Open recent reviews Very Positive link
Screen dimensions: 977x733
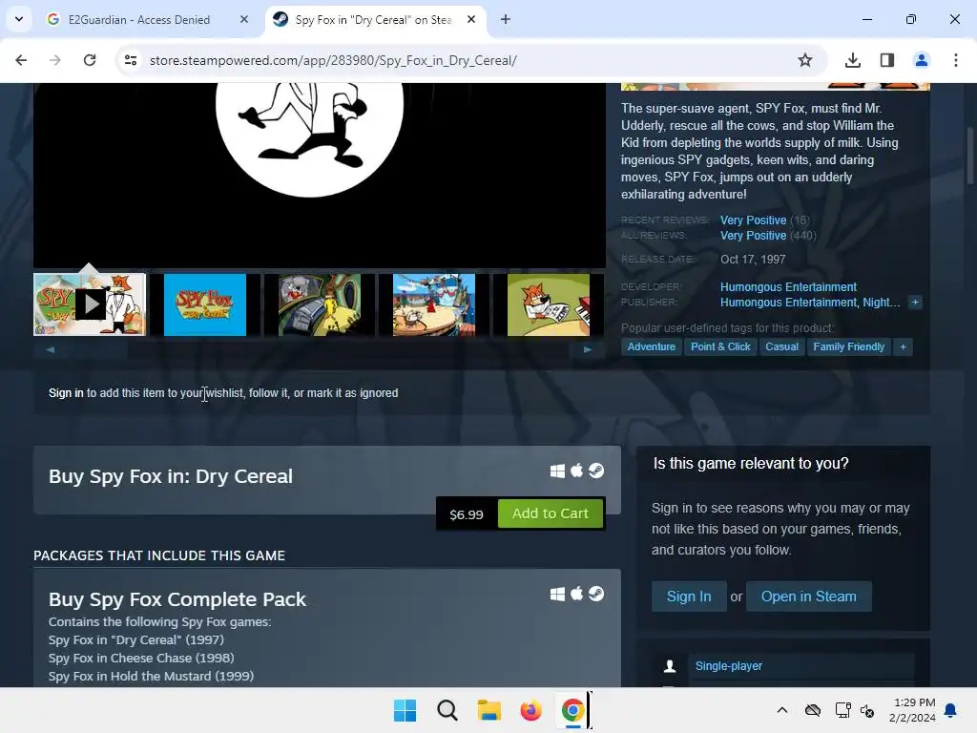pos(754,220)
